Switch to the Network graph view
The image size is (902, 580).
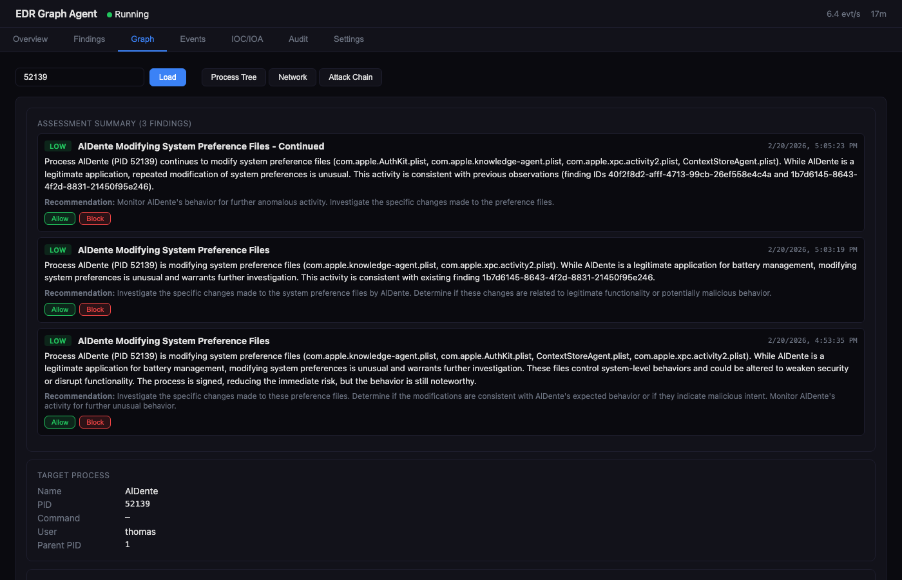pyautogui.click(x=293, y=77)
